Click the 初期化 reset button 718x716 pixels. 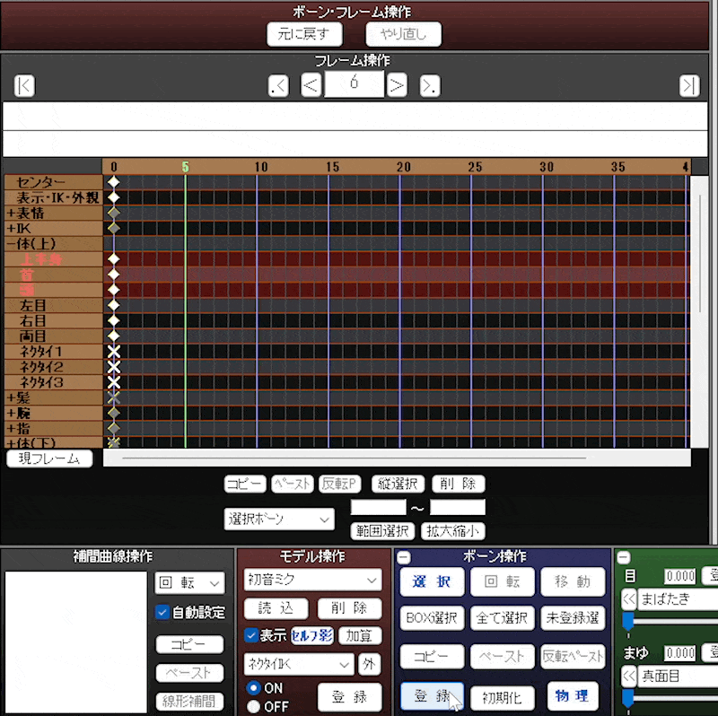[502, 698]
